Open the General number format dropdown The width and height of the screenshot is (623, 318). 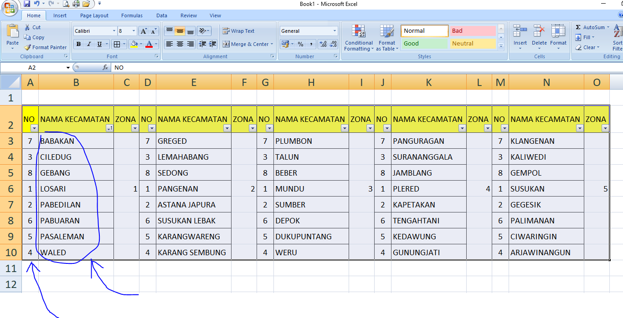[x=335, y=31]
